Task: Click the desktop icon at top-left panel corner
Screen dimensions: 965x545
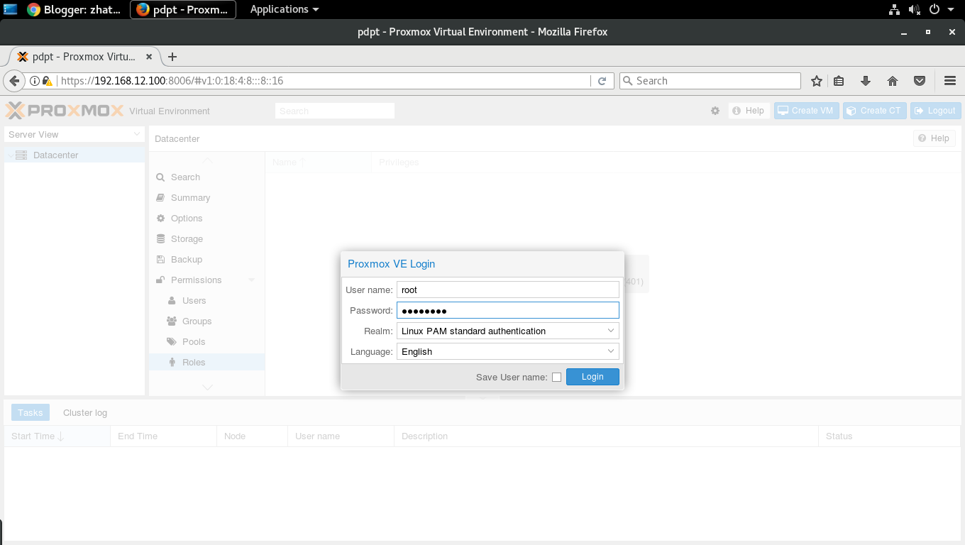Action: pos(11,9)
